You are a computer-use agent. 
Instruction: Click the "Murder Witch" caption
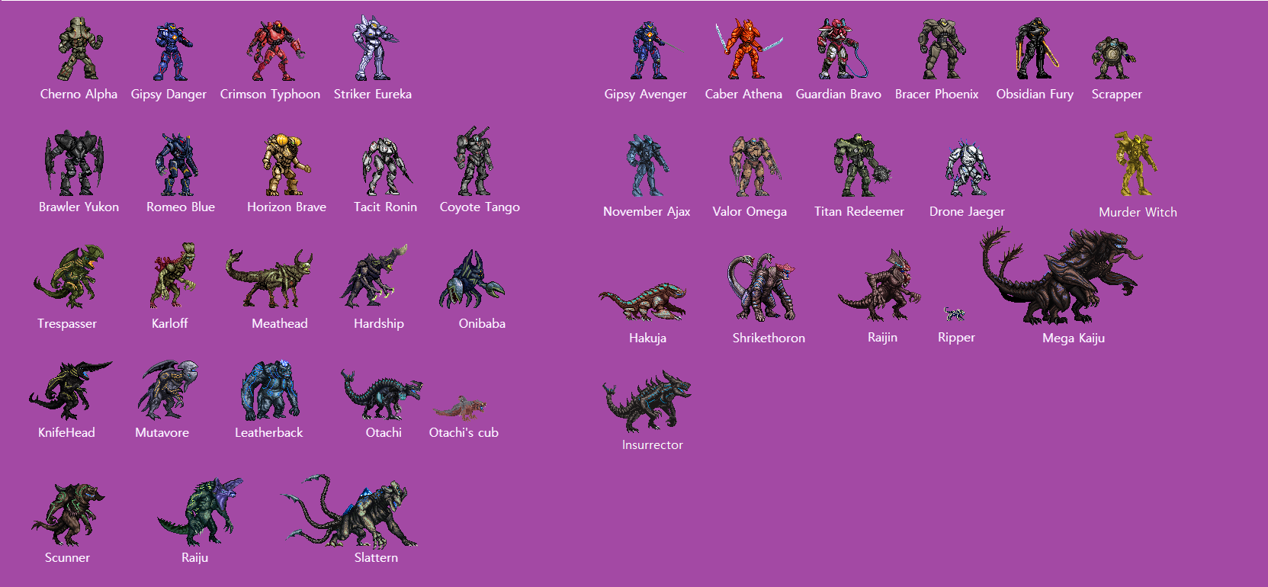[1138, 212]
